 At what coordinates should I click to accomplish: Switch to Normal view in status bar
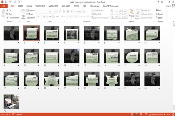coord(132,114)
